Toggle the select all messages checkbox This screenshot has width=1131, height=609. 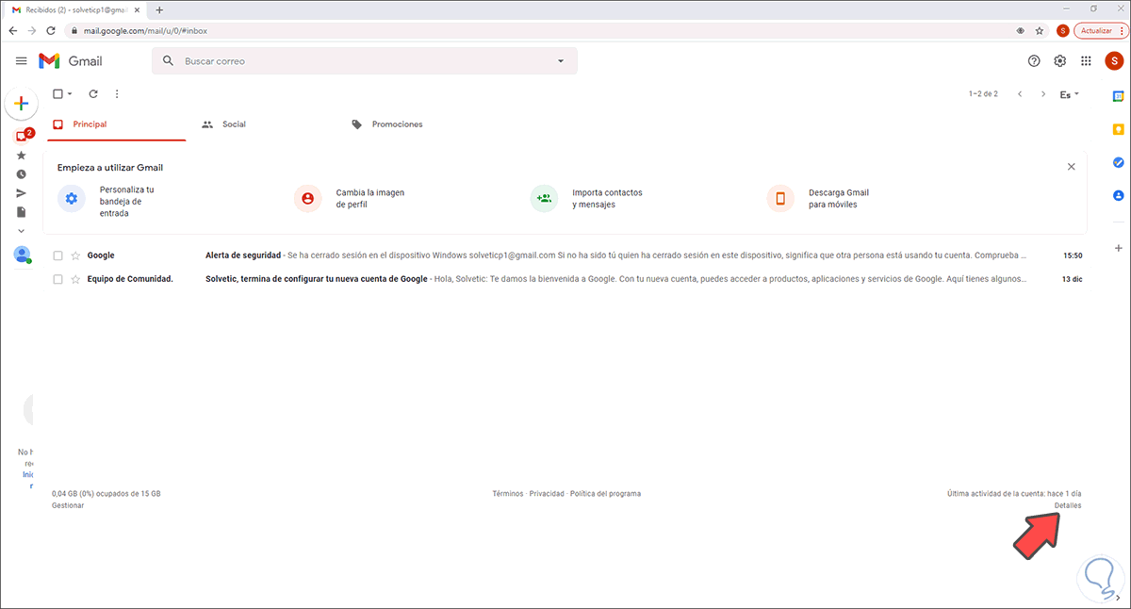57,94
